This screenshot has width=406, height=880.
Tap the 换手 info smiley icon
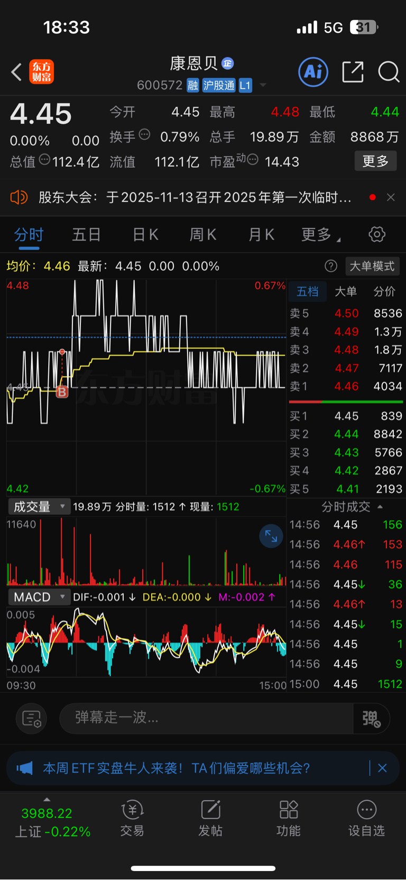[x=144, y=134]
